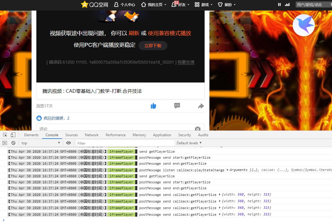Viewport: 332px width, 222px height.
Task: Switch to the Performance tab
Action: [116, 135]
